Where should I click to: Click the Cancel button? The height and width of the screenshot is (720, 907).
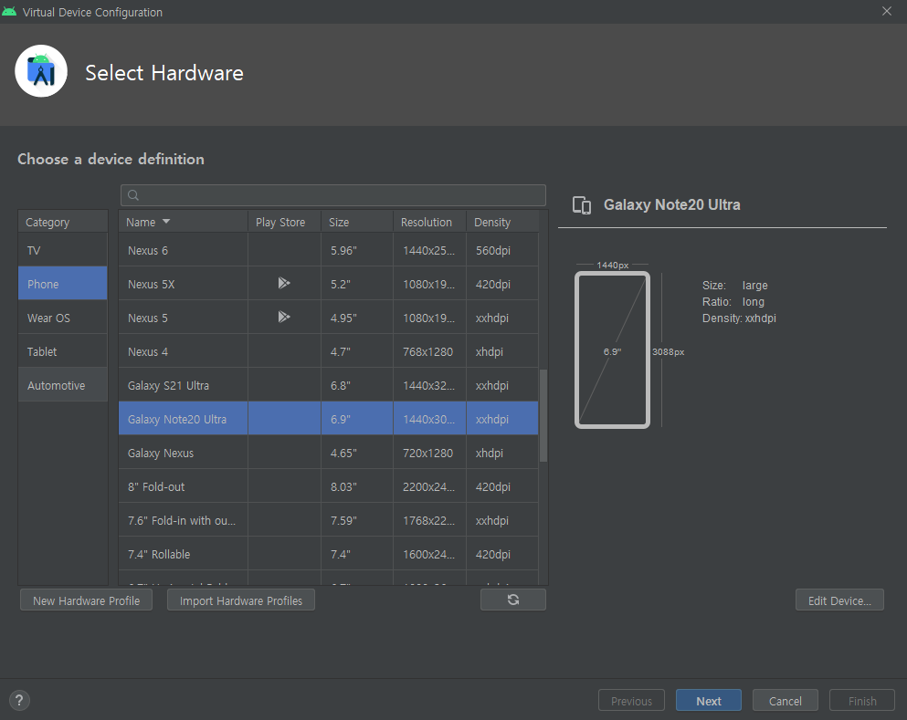pos(785,700)
